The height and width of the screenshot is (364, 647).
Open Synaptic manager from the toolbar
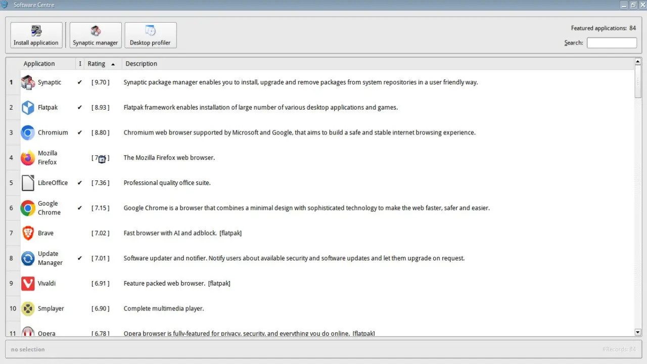96,35
